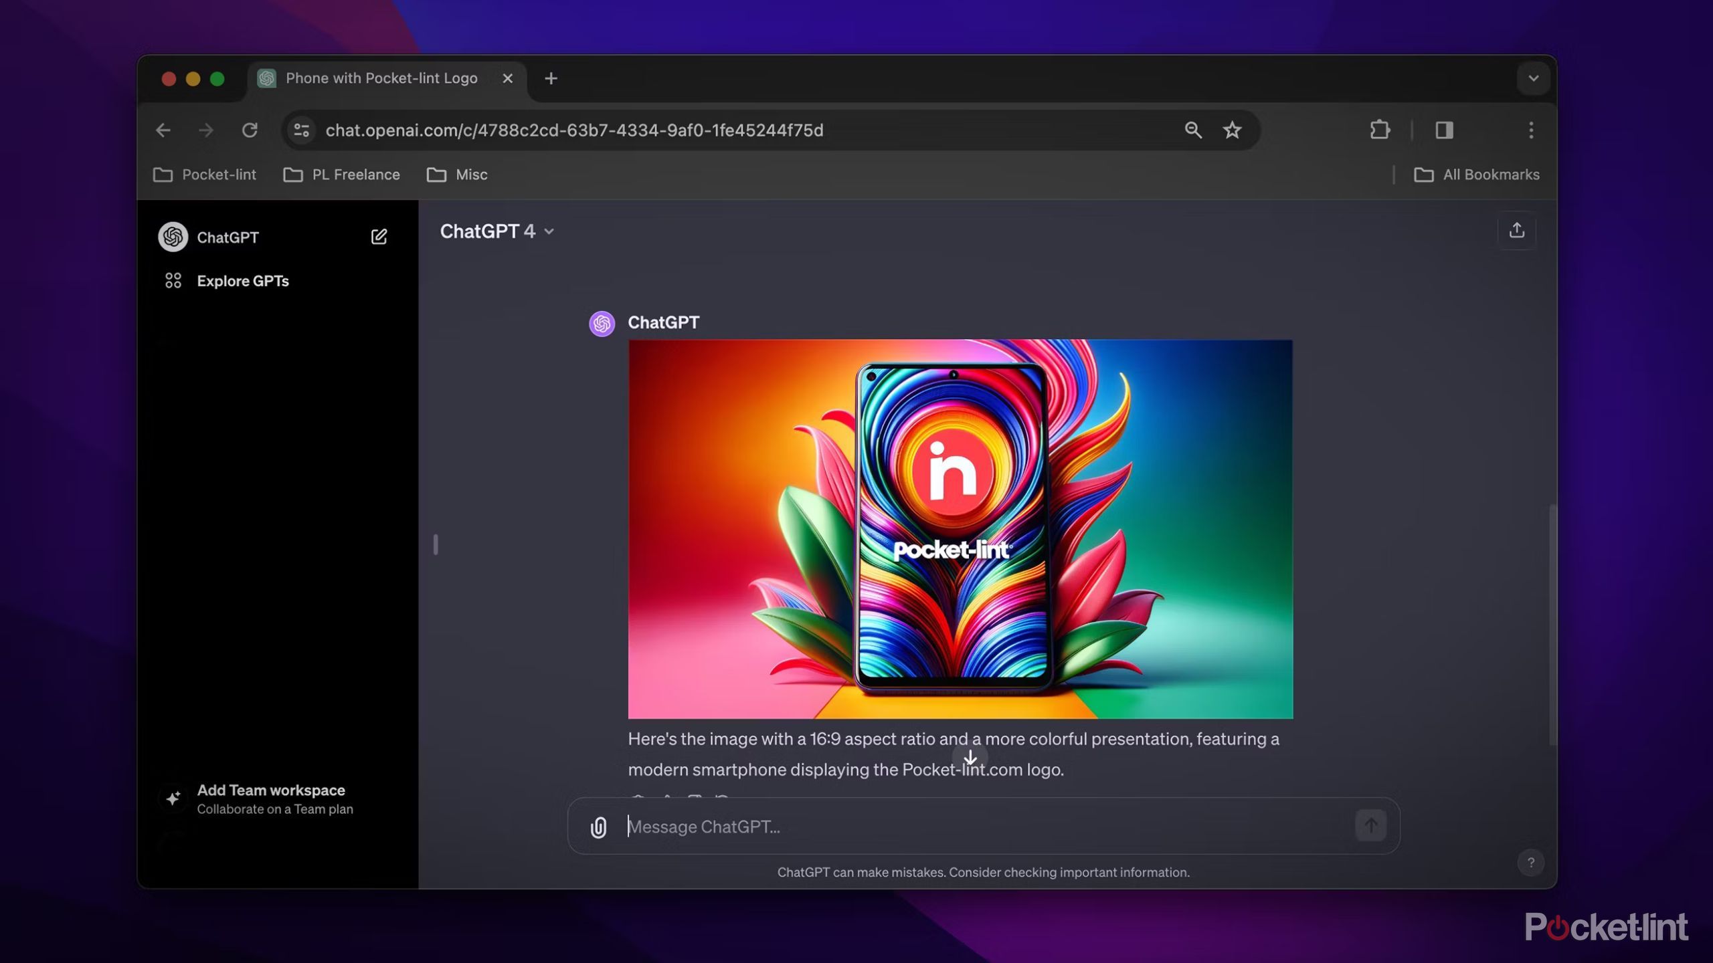Open Chrome three-dot menu
This screenshot has width=1713, height=963.
1530,130
